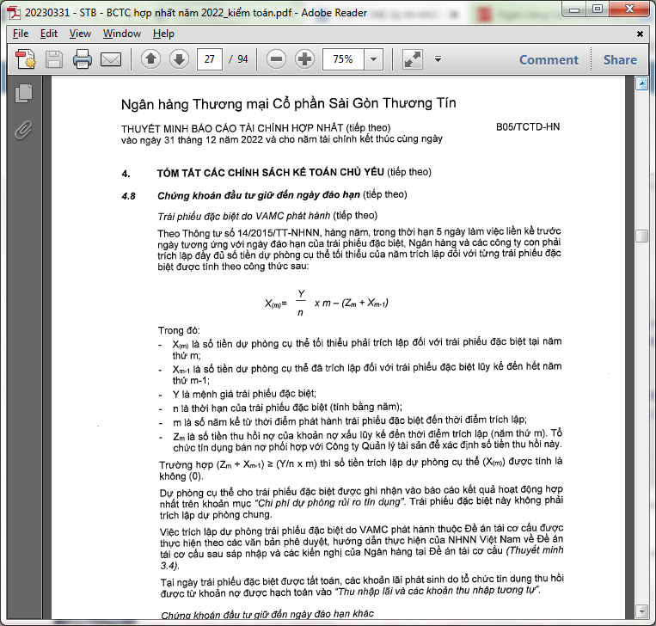Toggle Read Mode expand arrows icon

(413, 59)
